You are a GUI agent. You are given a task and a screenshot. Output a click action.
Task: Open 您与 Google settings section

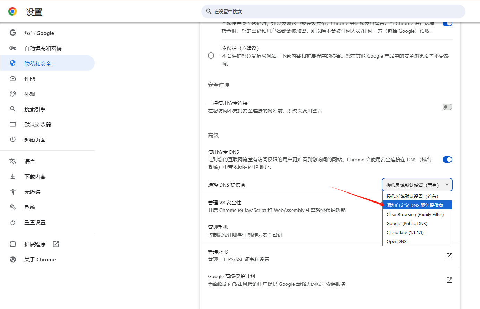(48, 33)
